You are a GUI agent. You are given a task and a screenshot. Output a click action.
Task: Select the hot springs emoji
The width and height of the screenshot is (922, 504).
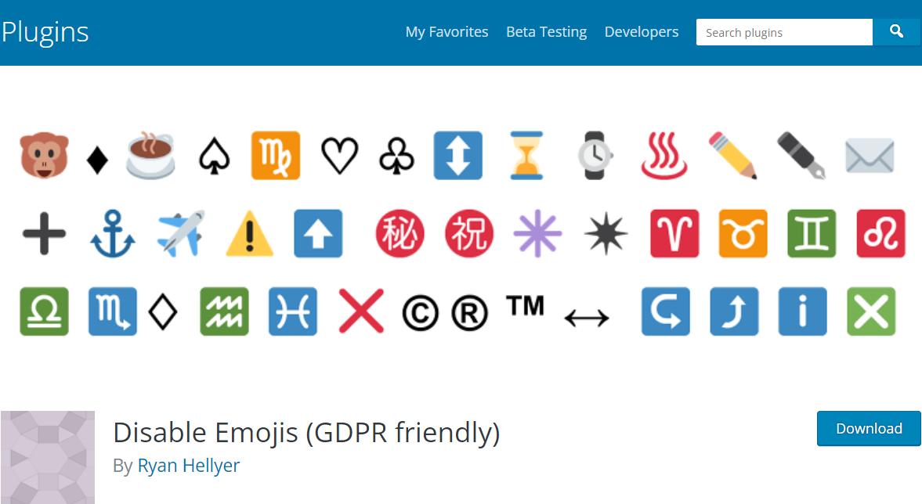[664, 155]
